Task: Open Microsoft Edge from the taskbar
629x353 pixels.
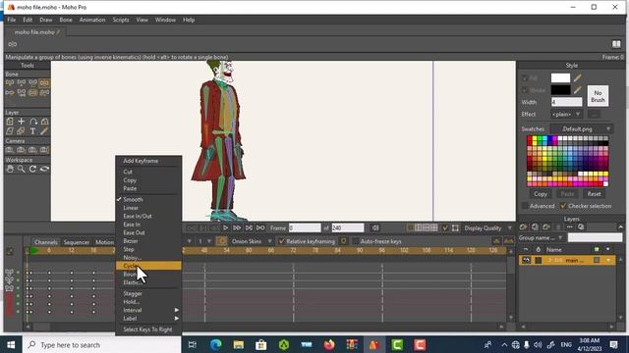Action: (216, 344)
